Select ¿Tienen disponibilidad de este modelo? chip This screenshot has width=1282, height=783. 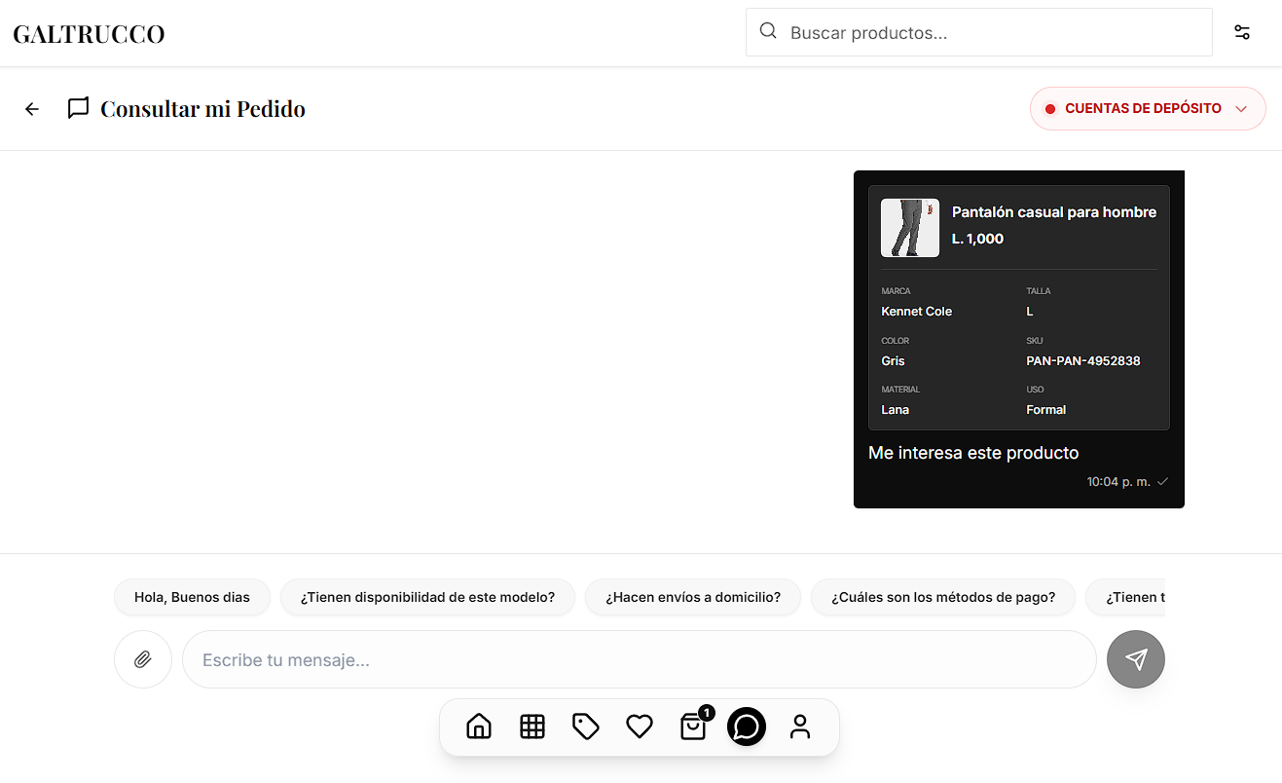pyautogui.click(x=427, y=596)
